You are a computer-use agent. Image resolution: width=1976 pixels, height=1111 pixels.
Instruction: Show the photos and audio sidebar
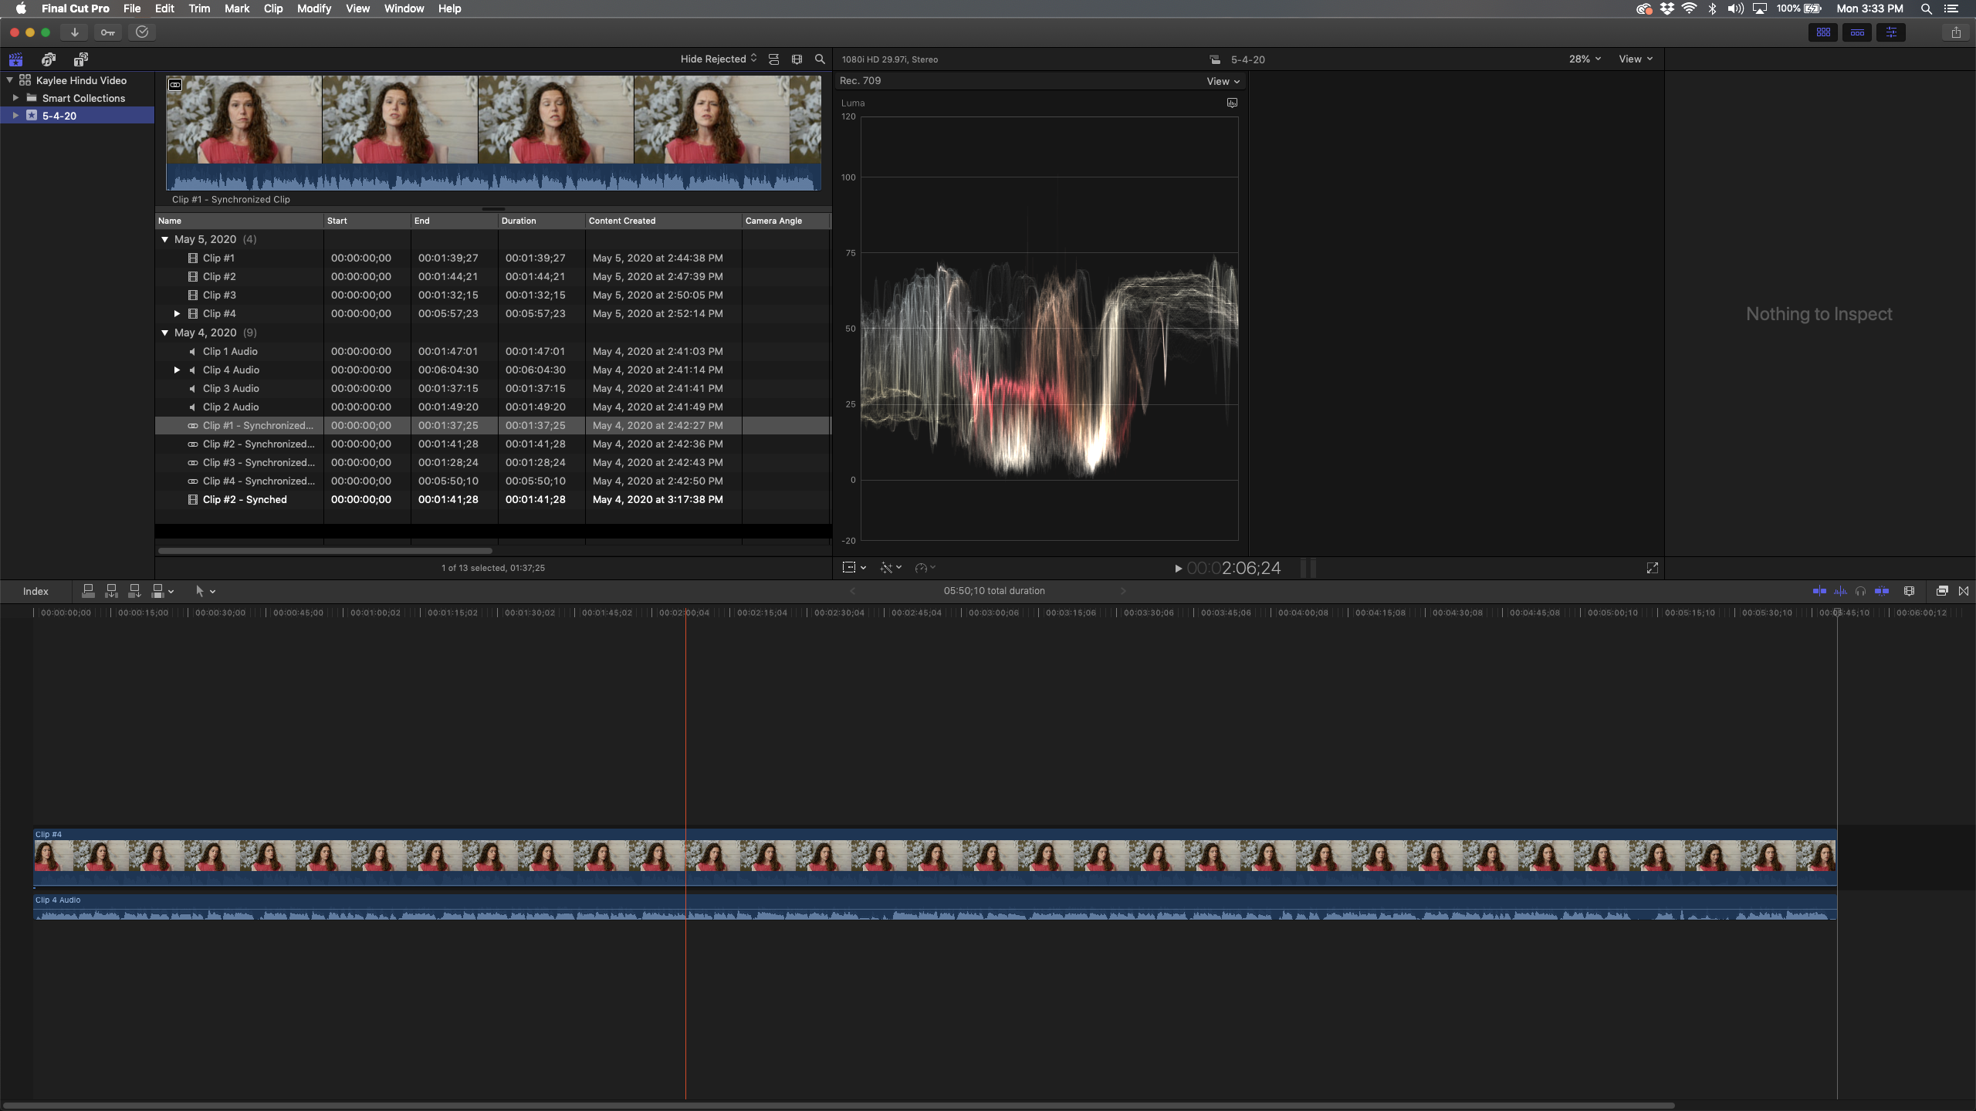(x=49, y=59)
